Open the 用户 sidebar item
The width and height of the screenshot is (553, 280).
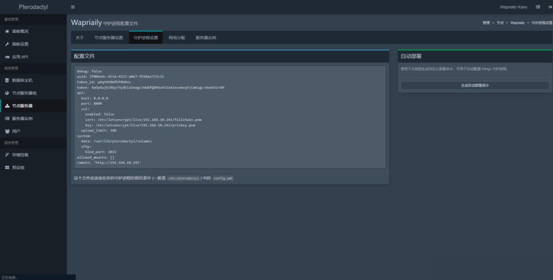tap(33, 131)
